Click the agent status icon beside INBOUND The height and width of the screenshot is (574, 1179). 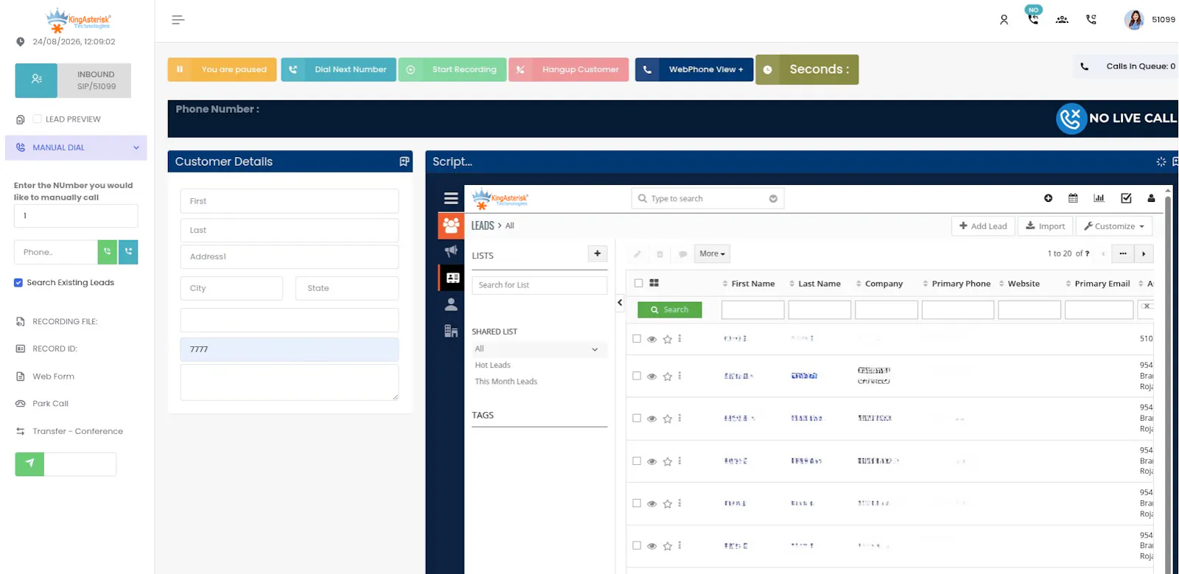[36, 80]
